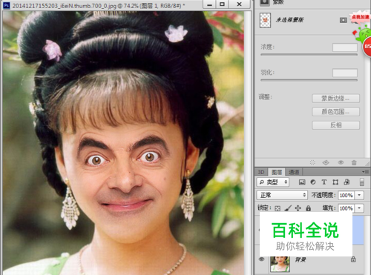Toggle adjustment layer filter icon

(x=313, y=182)
